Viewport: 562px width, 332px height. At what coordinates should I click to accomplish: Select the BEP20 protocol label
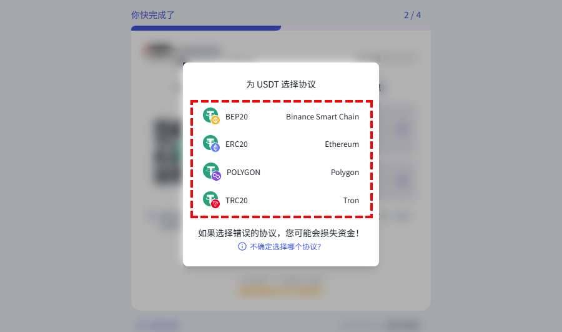(x=237, y=117)
